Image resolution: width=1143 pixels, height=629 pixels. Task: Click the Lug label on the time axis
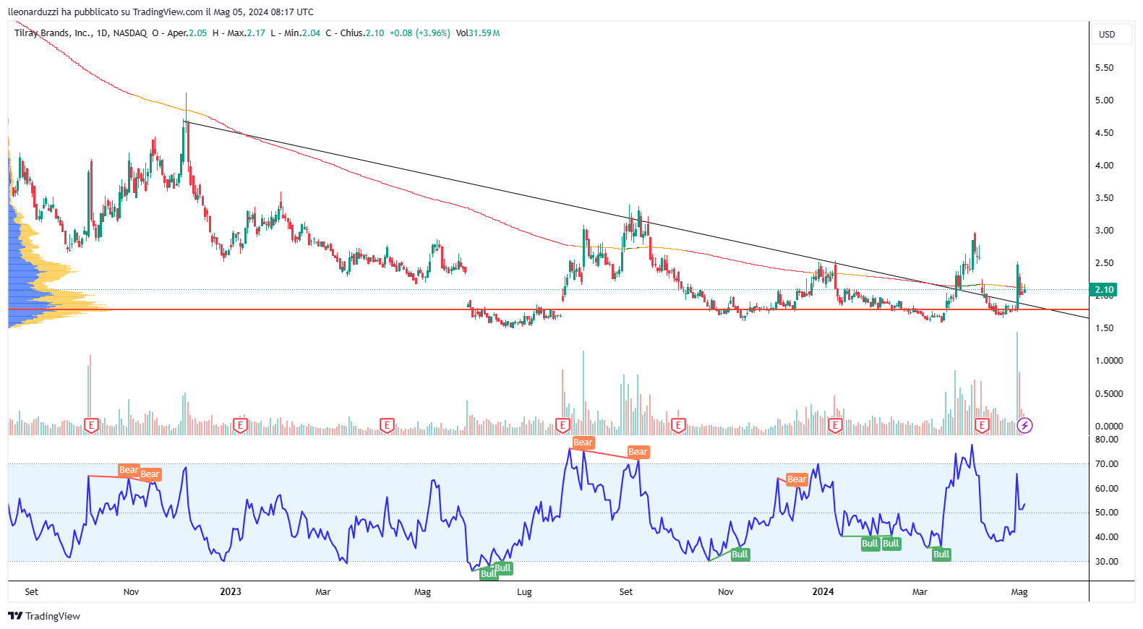click(524, 592)
